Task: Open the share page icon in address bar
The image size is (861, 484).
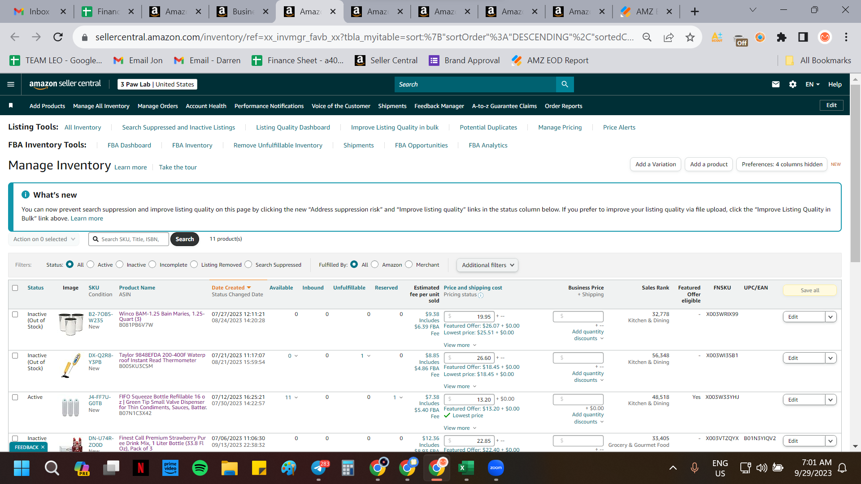Action: [x=669, y=37]
